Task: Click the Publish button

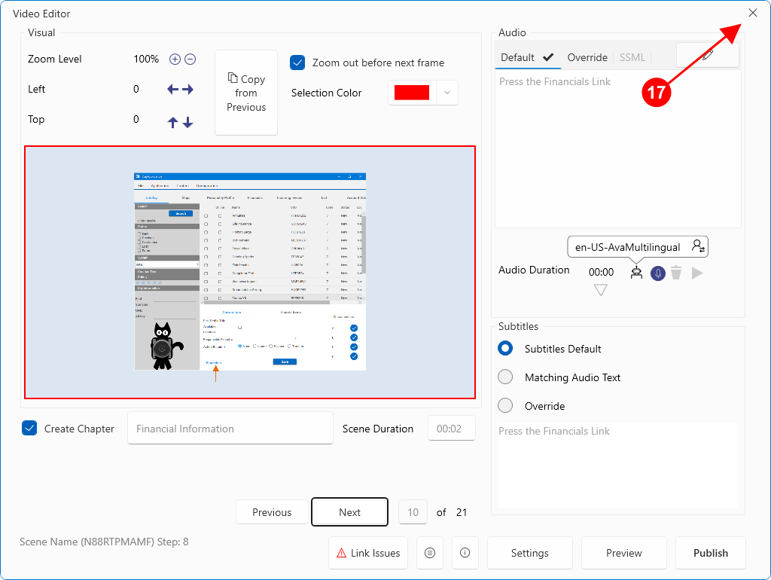Action: [x=710, y=553]
